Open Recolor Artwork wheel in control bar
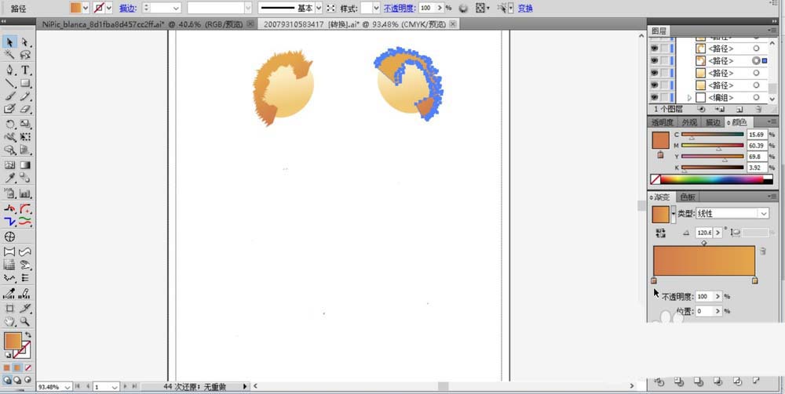The width and height of the screenshot is (785, 394). coord(464,8)
